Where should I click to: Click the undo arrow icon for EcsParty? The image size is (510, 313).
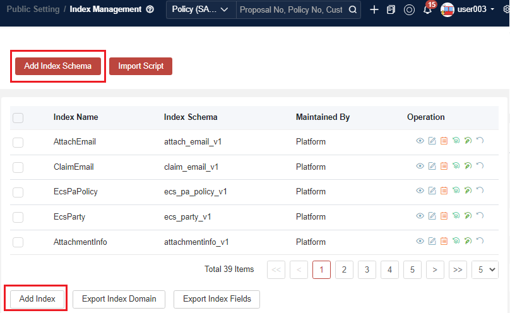tap(480, 216)
